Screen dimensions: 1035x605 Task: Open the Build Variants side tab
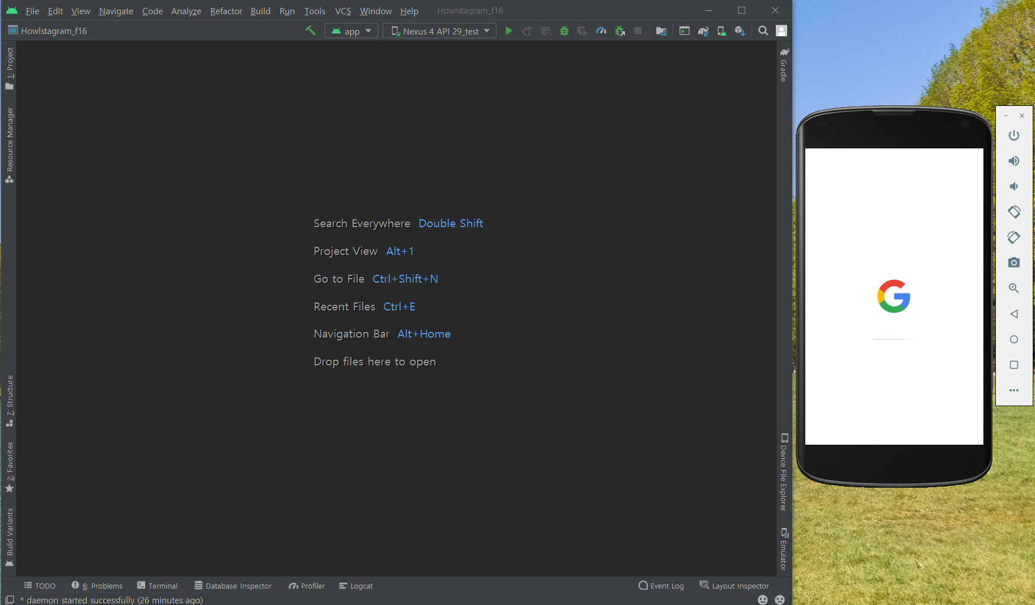tap(9, 537)
